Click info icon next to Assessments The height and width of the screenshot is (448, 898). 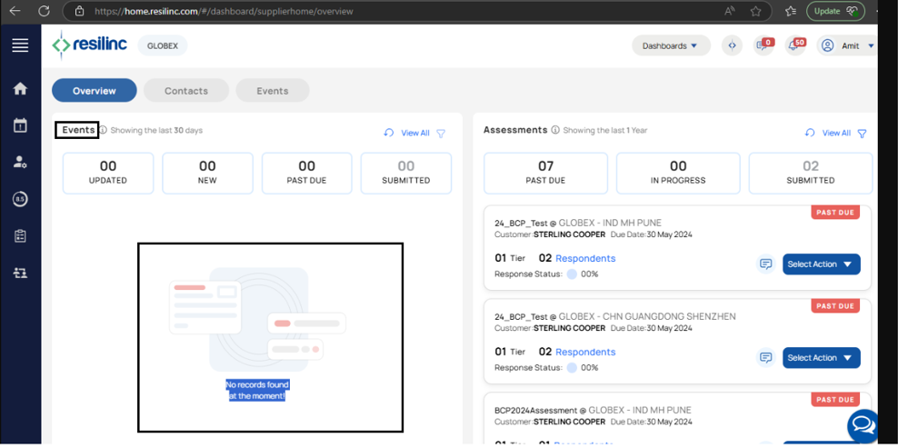tap(555, 130)
